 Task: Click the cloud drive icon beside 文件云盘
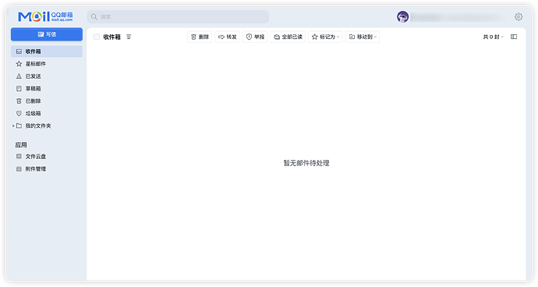coord(19,156)
